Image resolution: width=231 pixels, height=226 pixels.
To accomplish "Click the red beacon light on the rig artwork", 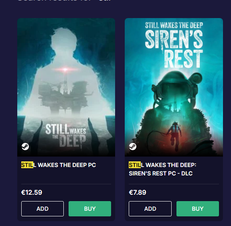I will (x=65, y=69).
